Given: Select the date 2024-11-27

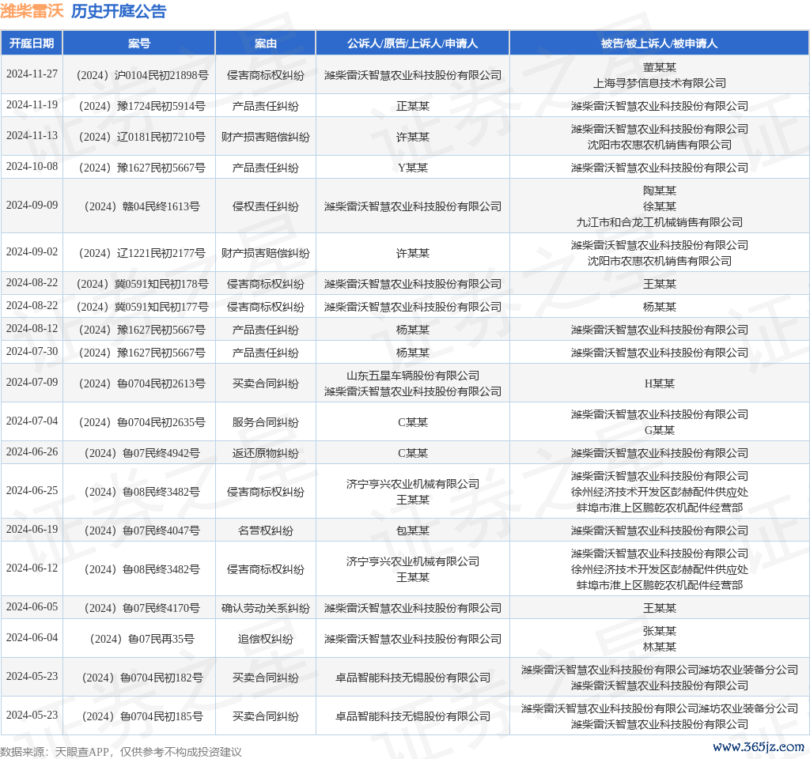Looking at the screenshot, I should (x=32, y=74).
